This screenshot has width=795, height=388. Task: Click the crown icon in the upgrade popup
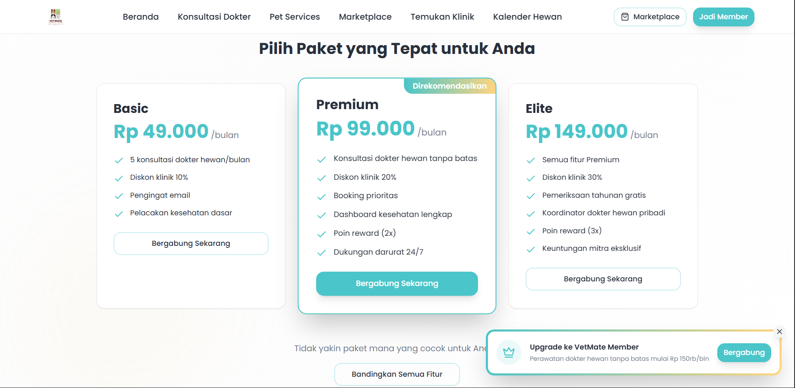(x=508, y=352)
